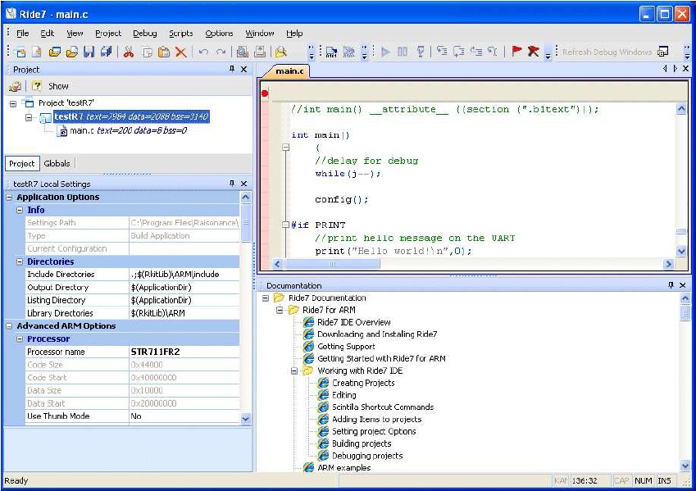This screenshot has height=491, width=696.
Task: Click the Undo arrow icon
Action: pos(203,52)
